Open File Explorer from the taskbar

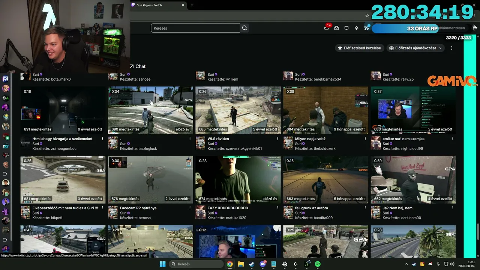(240, 264)
